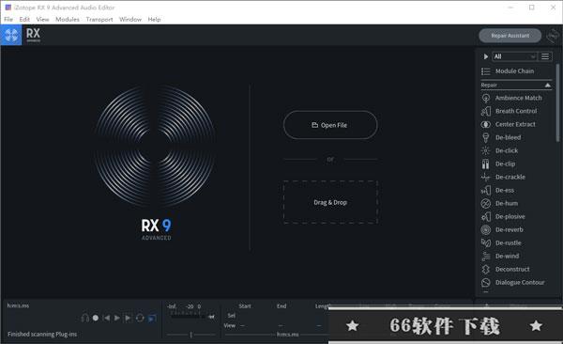This screenshot has width=563, height=344.
Task: Collapse the Repair section
Action: [x=548, y=85]
